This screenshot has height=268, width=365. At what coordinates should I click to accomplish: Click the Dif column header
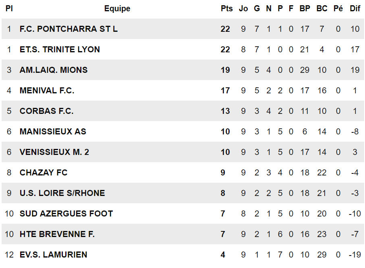pyautogui.click(x=355, y=8)
